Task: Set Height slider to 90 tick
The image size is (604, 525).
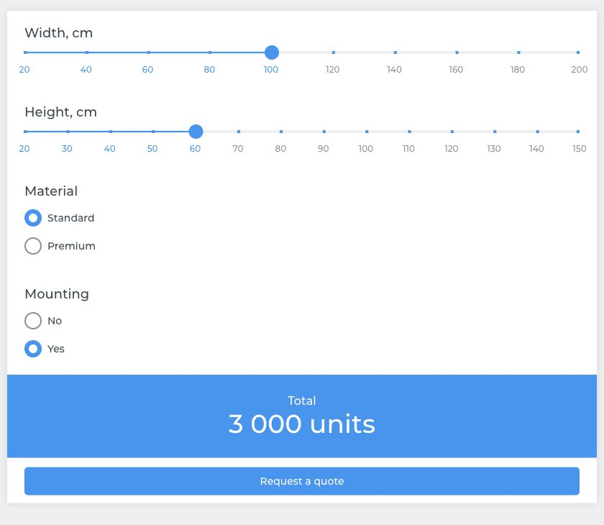Action: click(324, 132)
